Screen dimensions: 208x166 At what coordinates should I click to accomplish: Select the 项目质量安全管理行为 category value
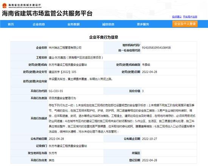pos(62,98)
